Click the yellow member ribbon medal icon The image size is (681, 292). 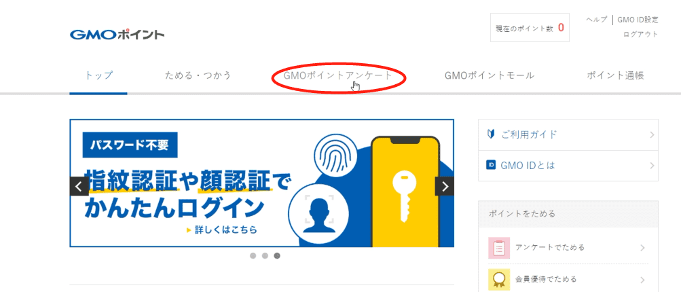coord(499,279)
